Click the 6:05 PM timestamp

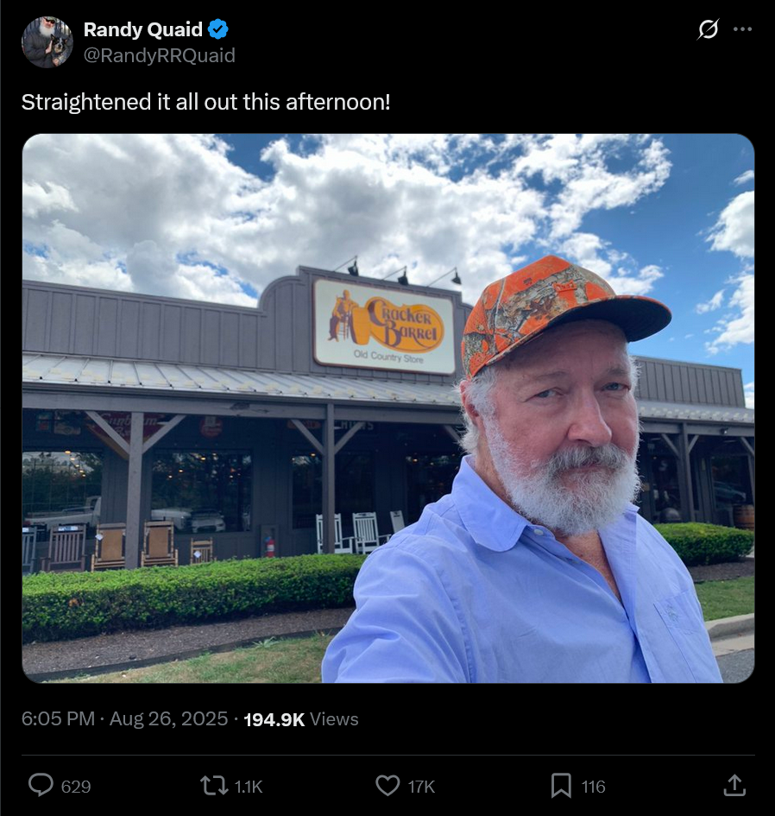(58, 718)
